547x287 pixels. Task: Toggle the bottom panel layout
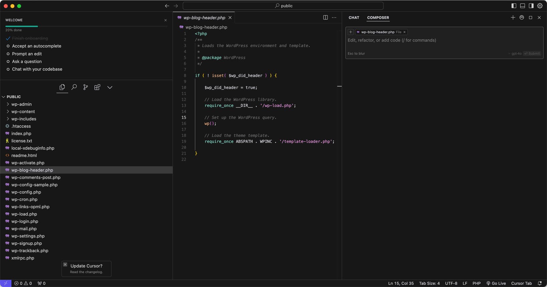pyautogui.click(x=522, y=6)
